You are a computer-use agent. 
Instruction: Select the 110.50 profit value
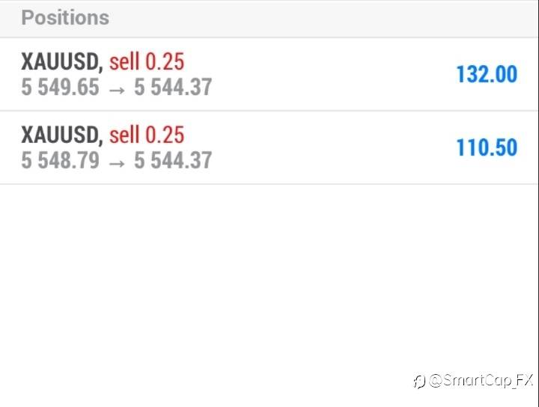(x=487, y=147)
